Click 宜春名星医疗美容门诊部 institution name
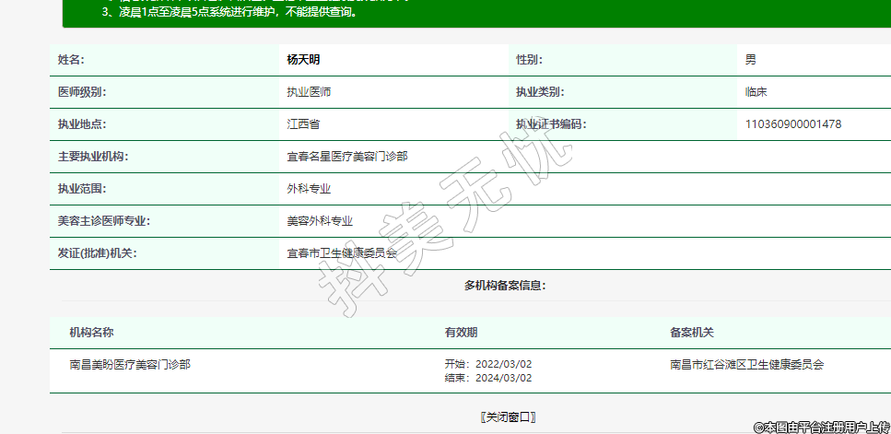This screenshot has height=434, width=891. point(346,157)
